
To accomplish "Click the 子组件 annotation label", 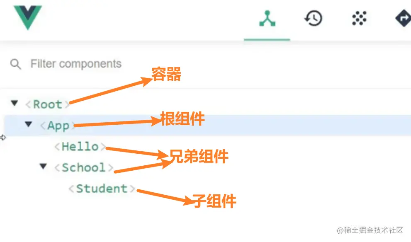I will click(214, 201).
